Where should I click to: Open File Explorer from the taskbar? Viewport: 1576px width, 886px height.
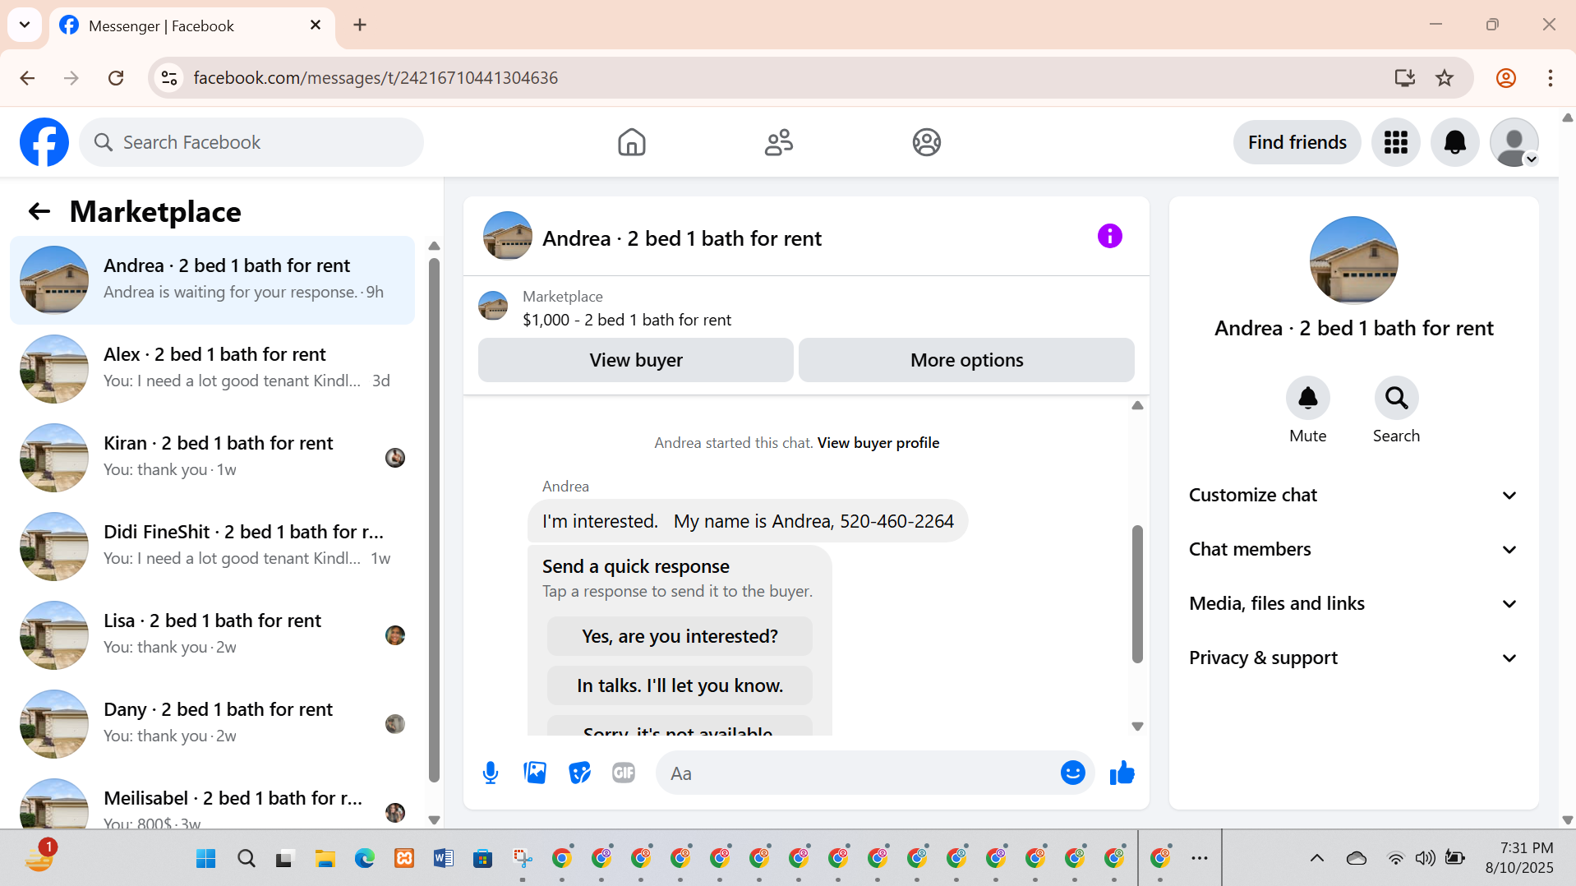click(x=325, y=859)
